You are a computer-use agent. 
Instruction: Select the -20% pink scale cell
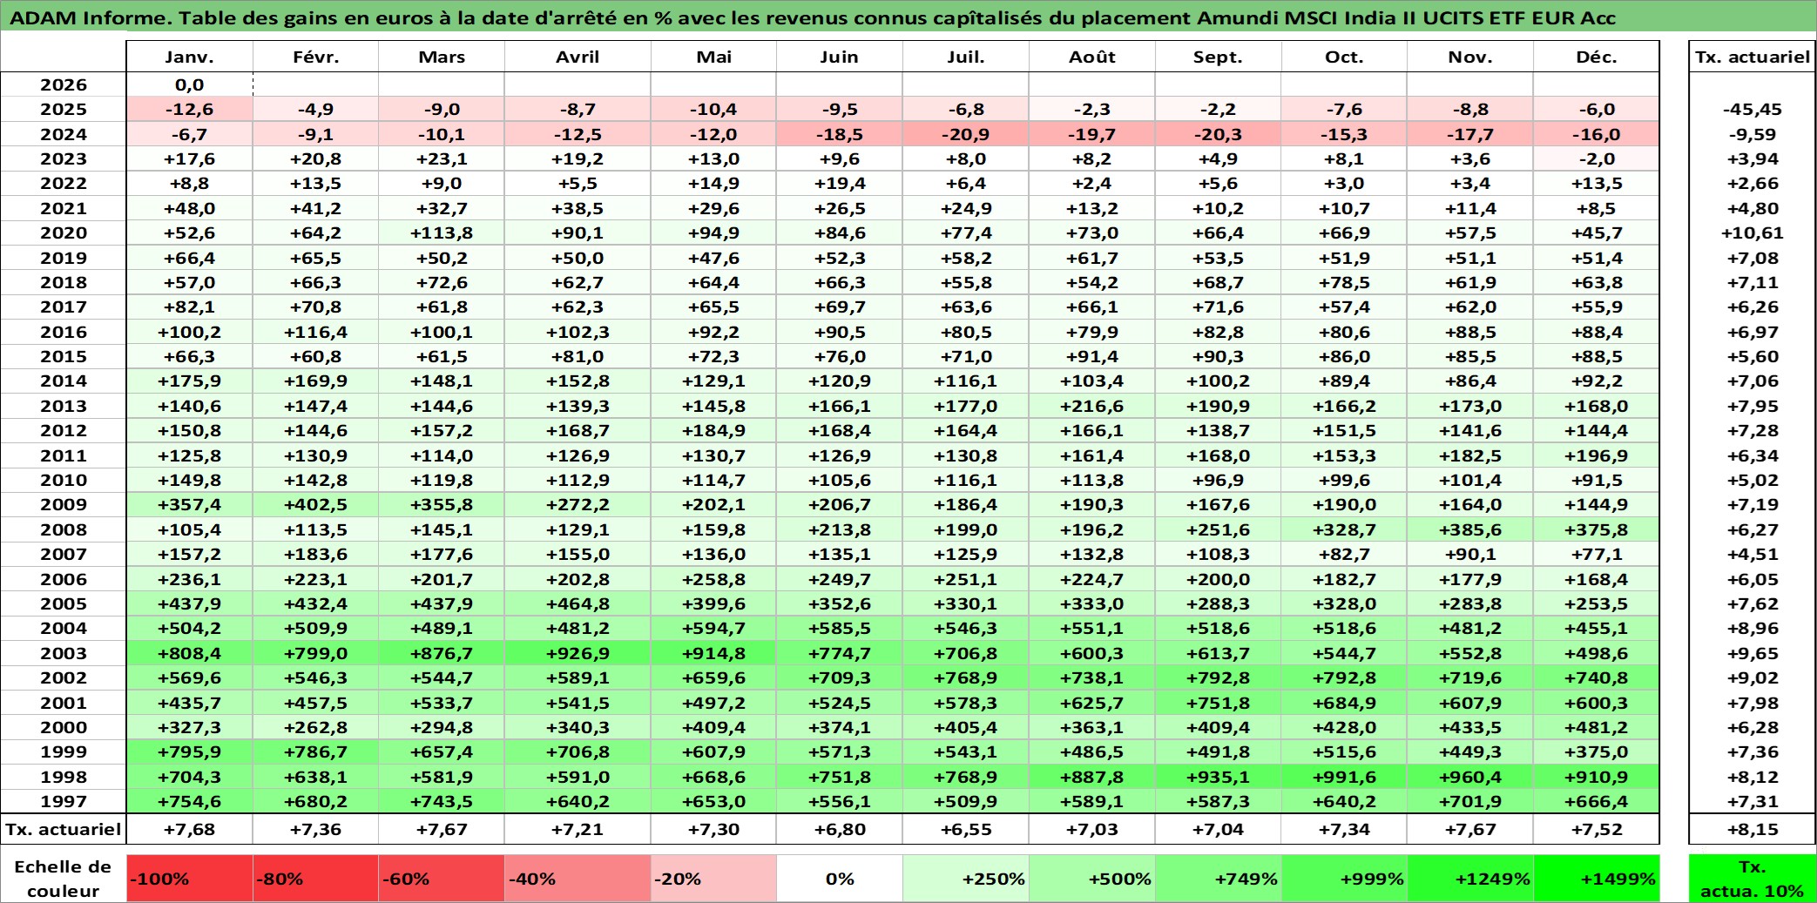pos(713,878)
